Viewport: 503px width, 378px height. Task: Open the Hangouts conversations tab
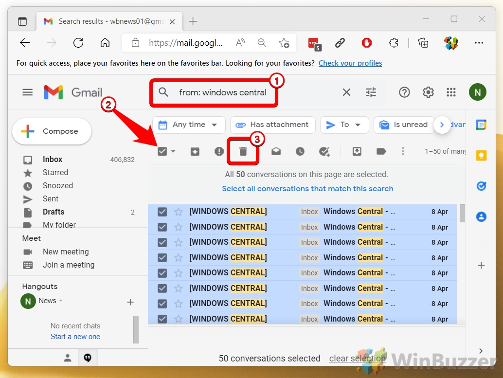tap(88, 358)
